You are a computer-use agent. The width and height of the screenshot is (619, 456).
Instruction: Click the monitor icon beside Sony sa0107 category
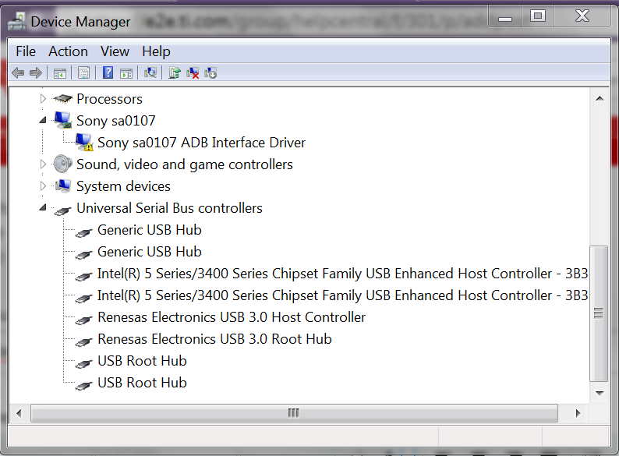[62, 120]
